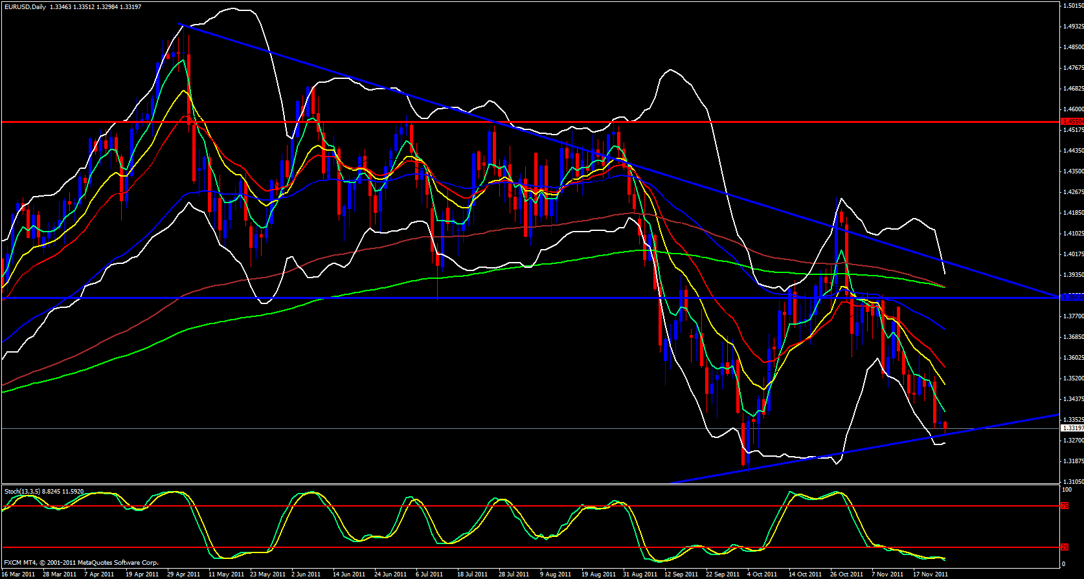Click the 29 Apr 2011 date label
Screen dimensions: 1084x579
183,574
